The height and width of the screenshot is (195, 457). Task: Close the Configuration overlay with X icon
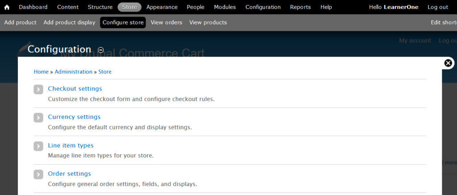pos(448,63)
